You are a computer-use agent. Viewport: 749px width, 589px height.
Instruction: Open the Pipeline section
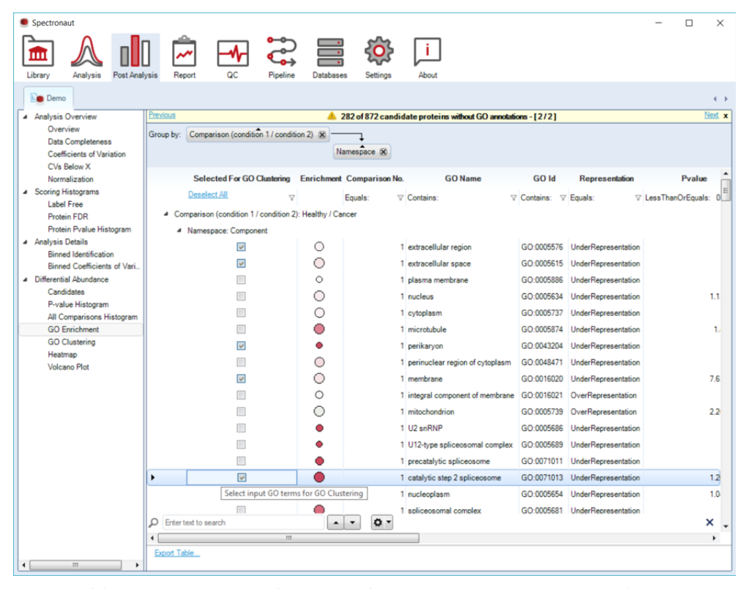[281, 57]
